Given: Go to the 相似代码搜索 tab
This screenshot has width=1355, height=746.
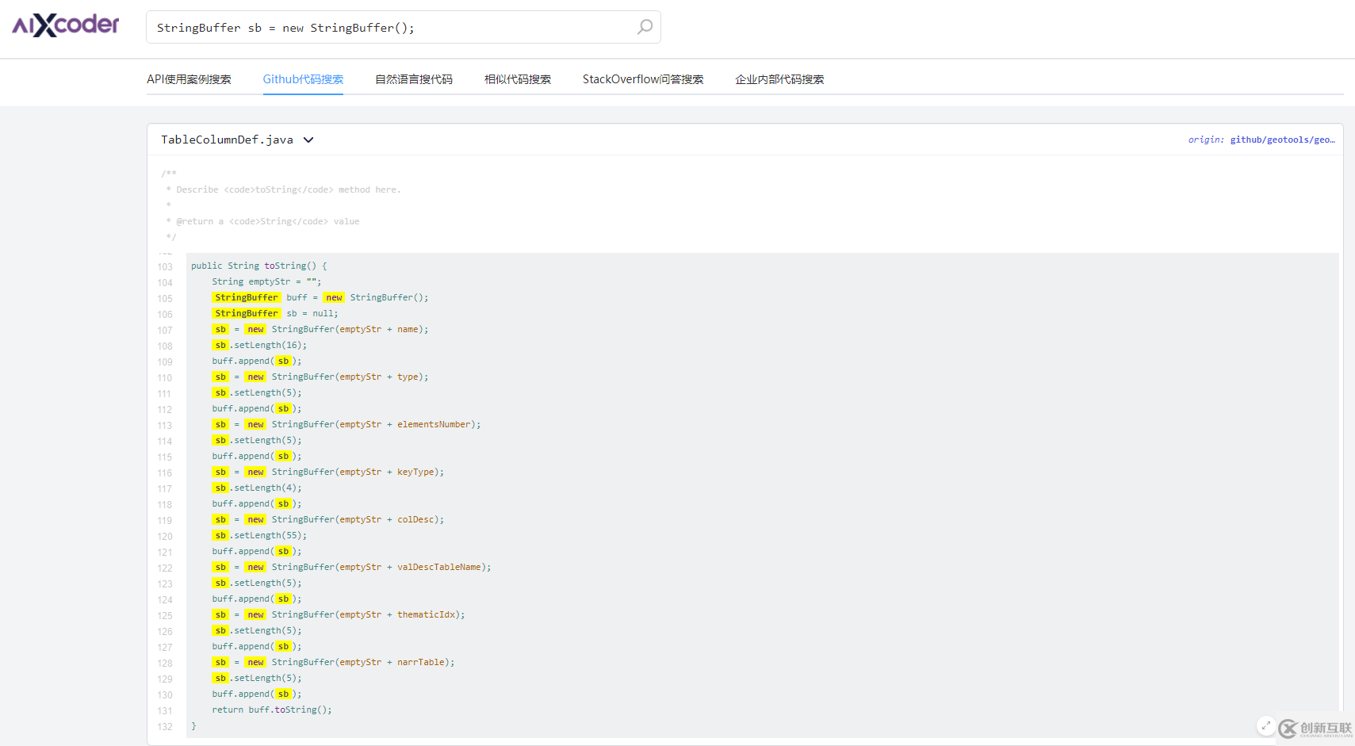Looking at the screenshot, I should (518, 79).
